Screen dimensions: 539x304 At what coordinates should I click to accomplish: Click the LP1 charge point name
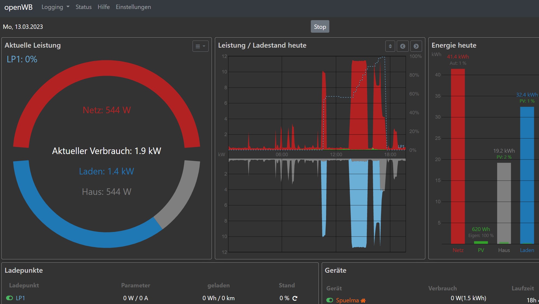[20, 298]
